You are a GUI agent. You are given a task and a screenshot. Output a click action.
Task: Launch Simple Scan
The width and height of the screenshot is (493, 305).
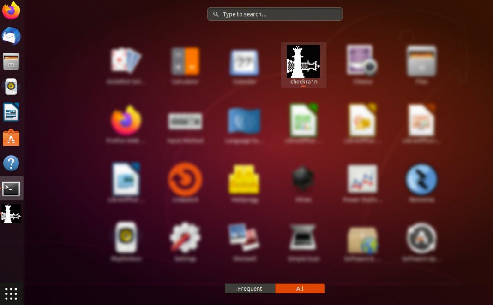point(303,239)
